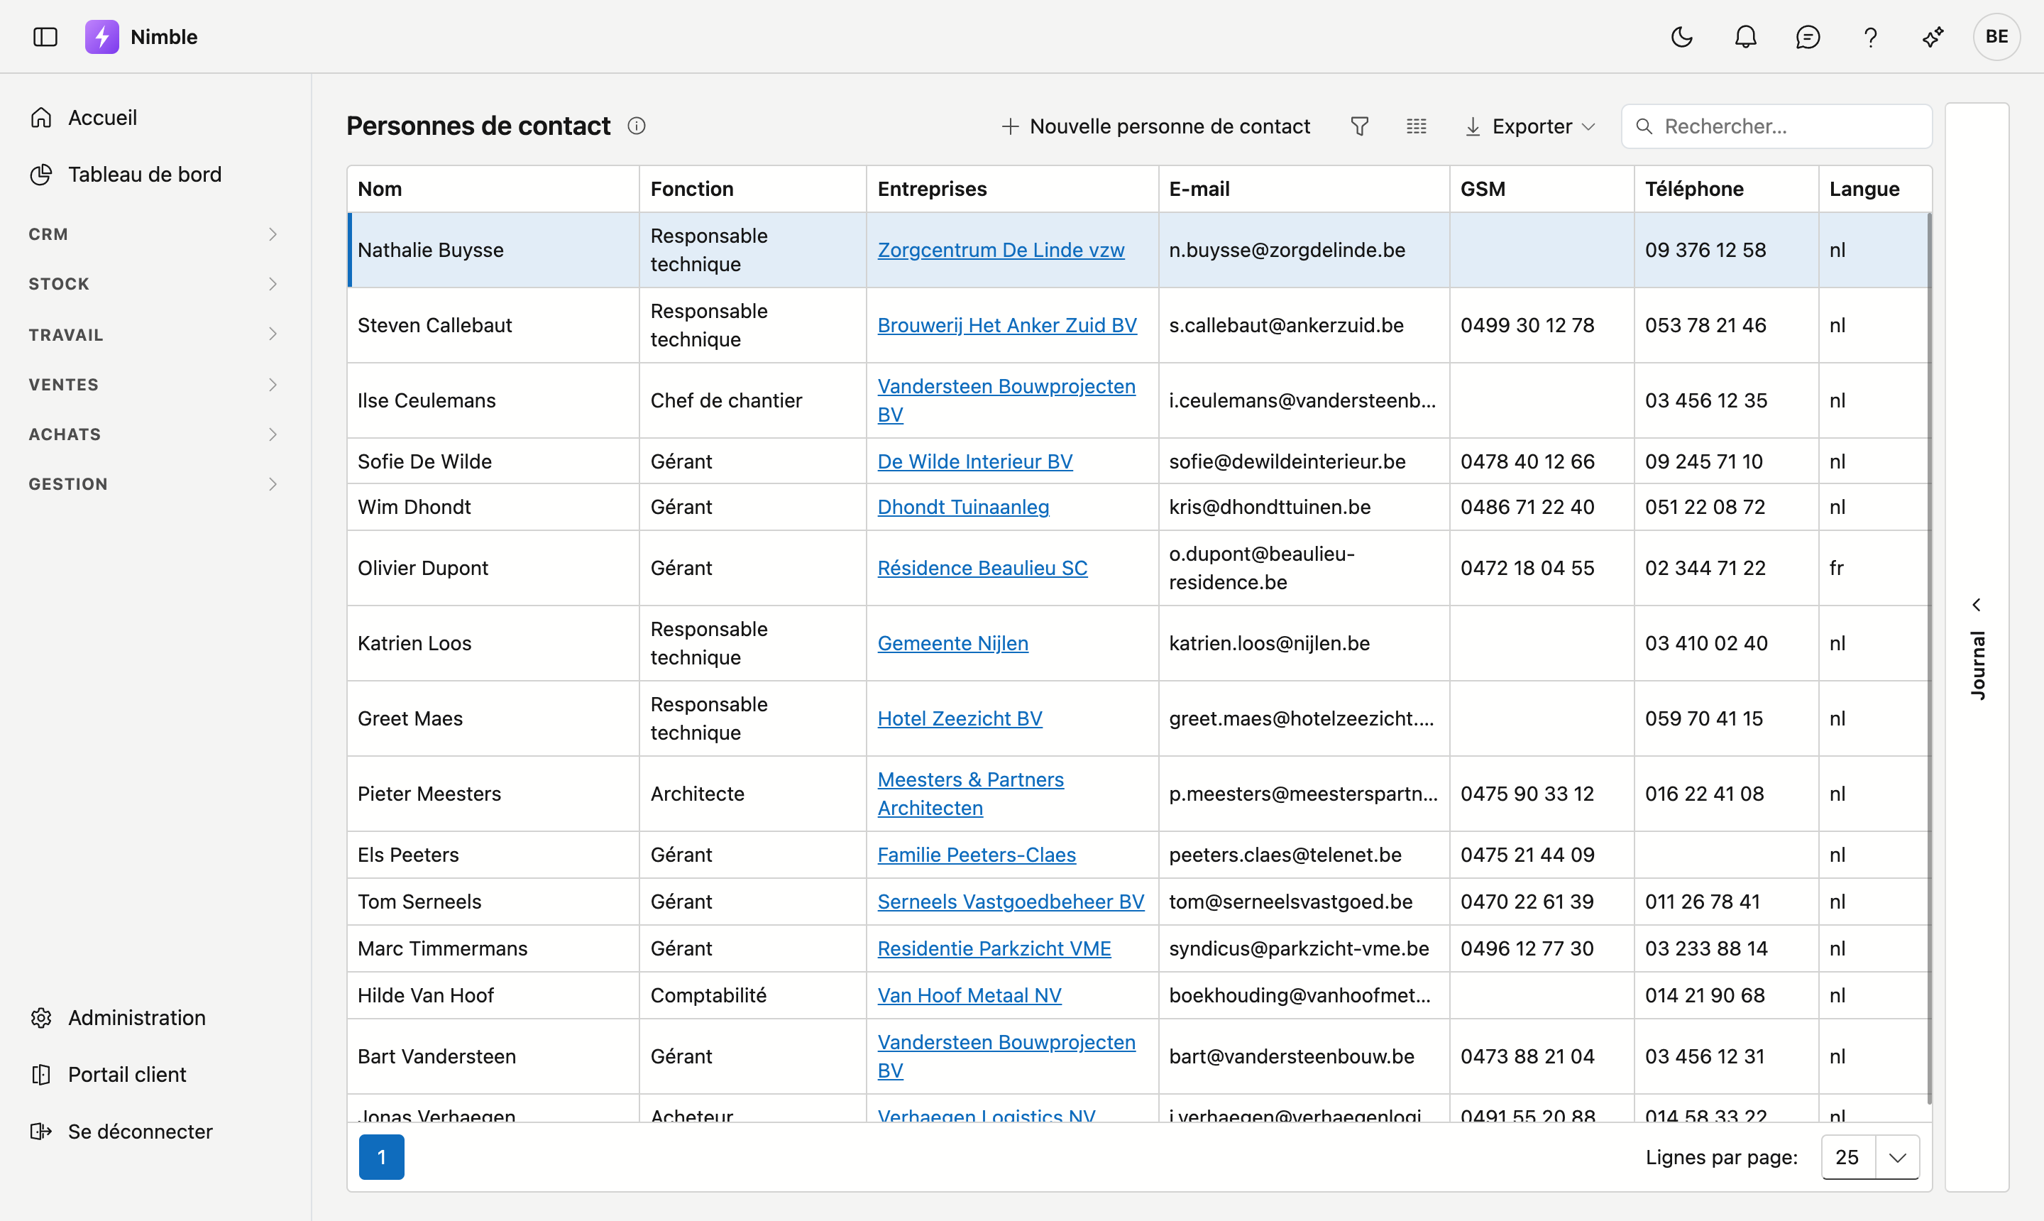Sort by the GSM column header
The height and width of the screenshot is (1221, 2044).
(x=1542, y=190)
